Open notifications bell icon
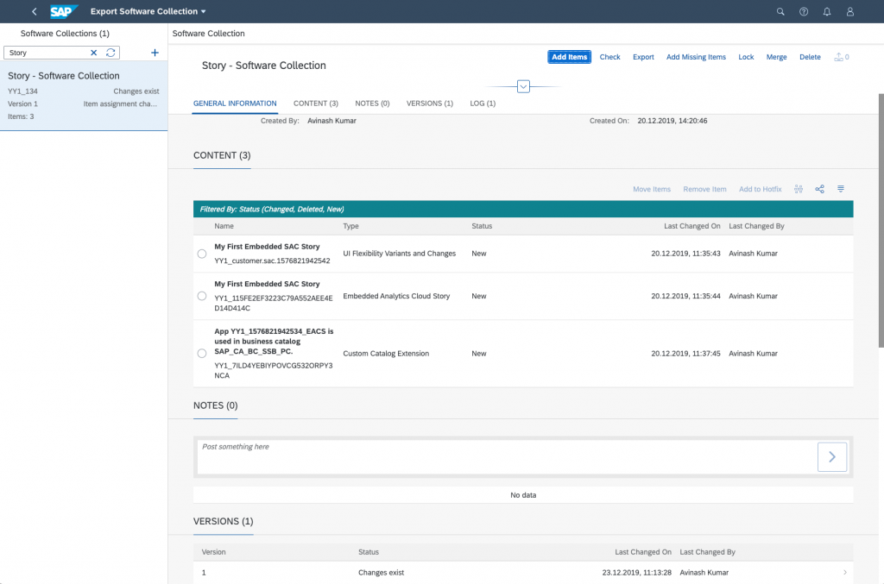The height and width of the screenshot is (584, 884). point(826,11)
